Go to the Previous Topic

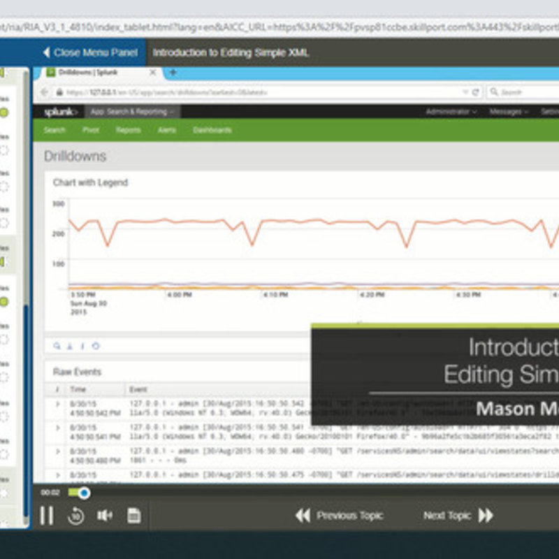coord(340,516)
